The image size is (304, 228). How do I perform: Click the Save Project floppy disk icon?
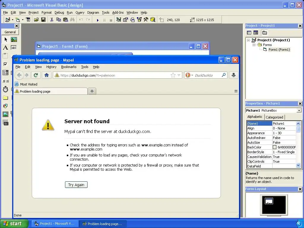tap(43, 20)
